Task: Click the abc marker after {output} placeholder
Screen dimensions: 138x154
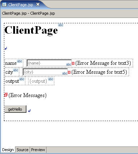Action: click(x=50, y=79)
